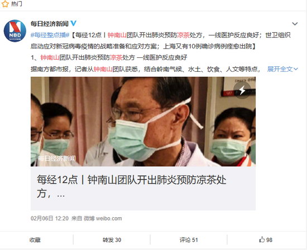This screenshot has height=250, width=307.
Task: Click the blue verified V badge
Action: click(x=74, y=23)
